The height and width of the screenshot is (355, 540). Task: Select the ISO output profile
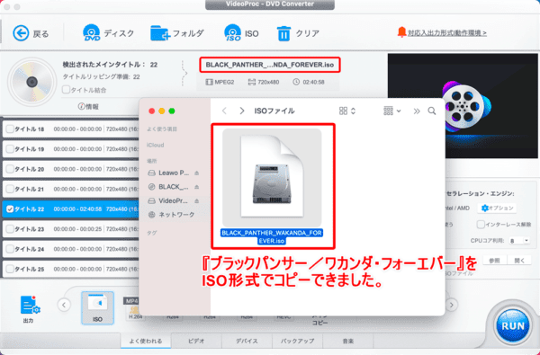97,308
